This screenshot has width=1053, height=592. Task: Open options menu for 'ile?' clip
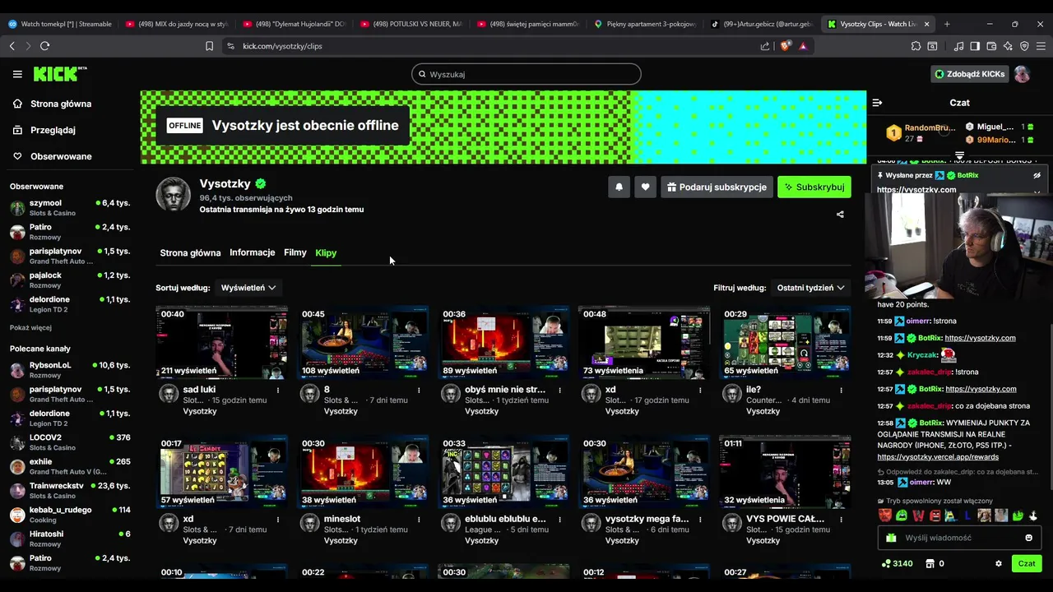(842, 390)
